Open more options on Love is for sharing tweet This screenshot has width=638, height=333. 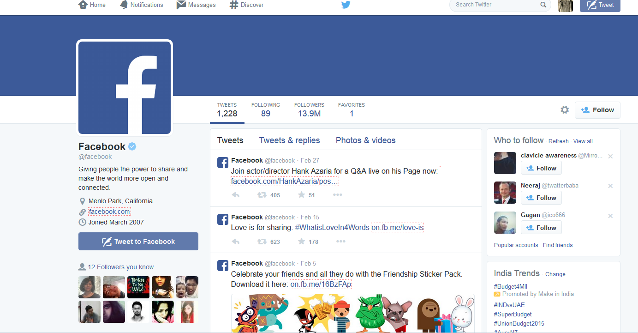[x=340, y=242]
